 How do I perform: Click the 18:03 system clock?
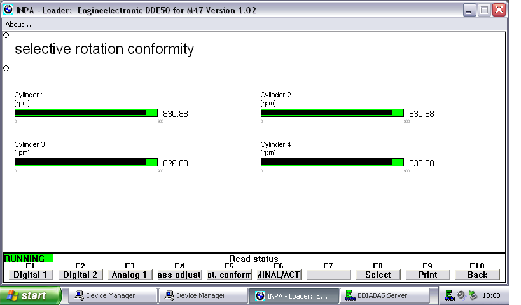point(492,295)
